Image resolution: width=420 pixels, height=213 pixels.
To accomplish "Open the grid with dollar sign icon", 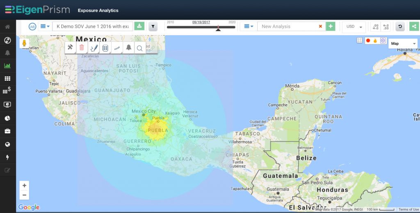I will pos(7,91).
